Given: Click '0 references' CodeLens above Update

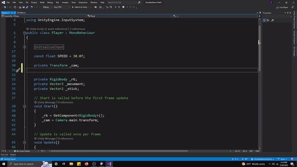Looking at the screenshot, I should point(65,139).
